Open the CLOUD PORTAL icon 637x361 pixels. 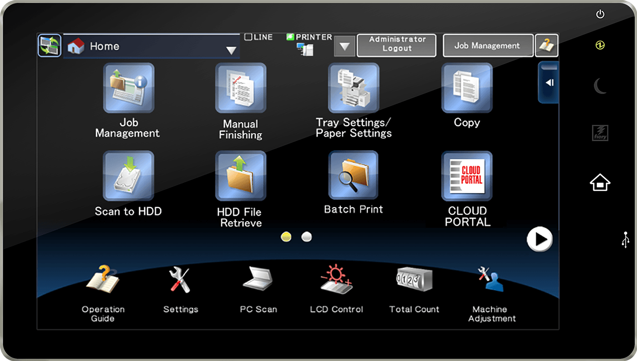467,176
